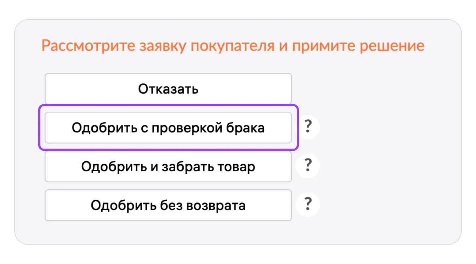Approve and pick up the item
The height and width of the screenshot is (264, 476).
168,167
